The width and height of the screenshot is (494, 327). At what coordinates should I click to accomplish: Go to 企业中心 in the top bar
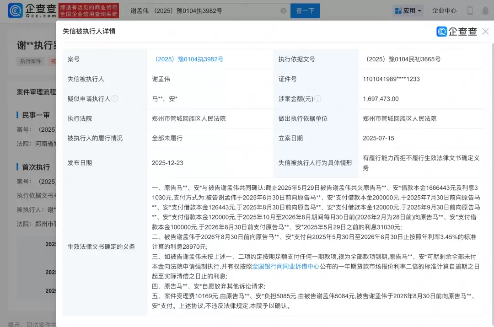pyautogui.click(x=445, y=11)
